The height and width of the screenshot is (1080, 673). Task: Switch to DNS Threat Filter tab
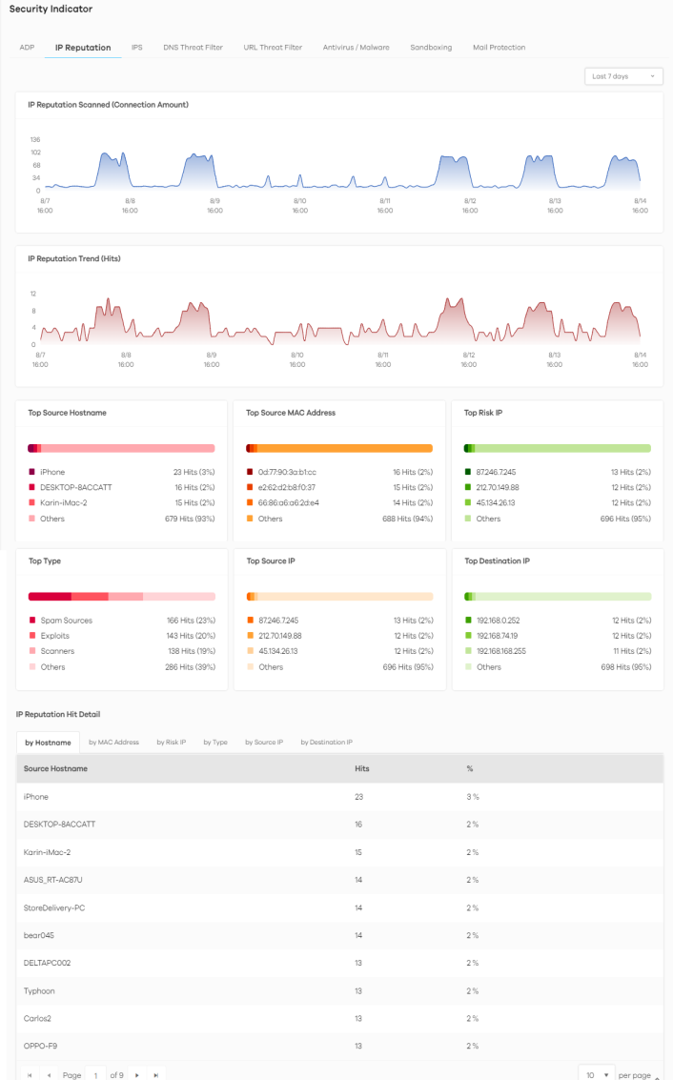[193, 47]
